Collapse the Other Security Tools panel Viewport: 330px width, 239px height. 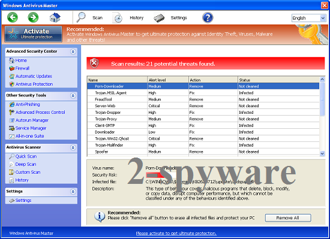[73, 96]
